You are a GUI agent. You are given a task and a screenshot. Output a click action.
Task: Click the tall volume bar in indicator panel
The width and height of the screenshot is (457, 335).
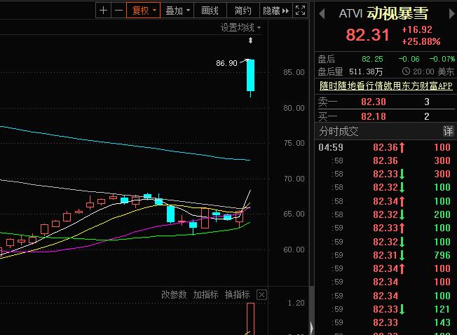(x=251, y=319)
